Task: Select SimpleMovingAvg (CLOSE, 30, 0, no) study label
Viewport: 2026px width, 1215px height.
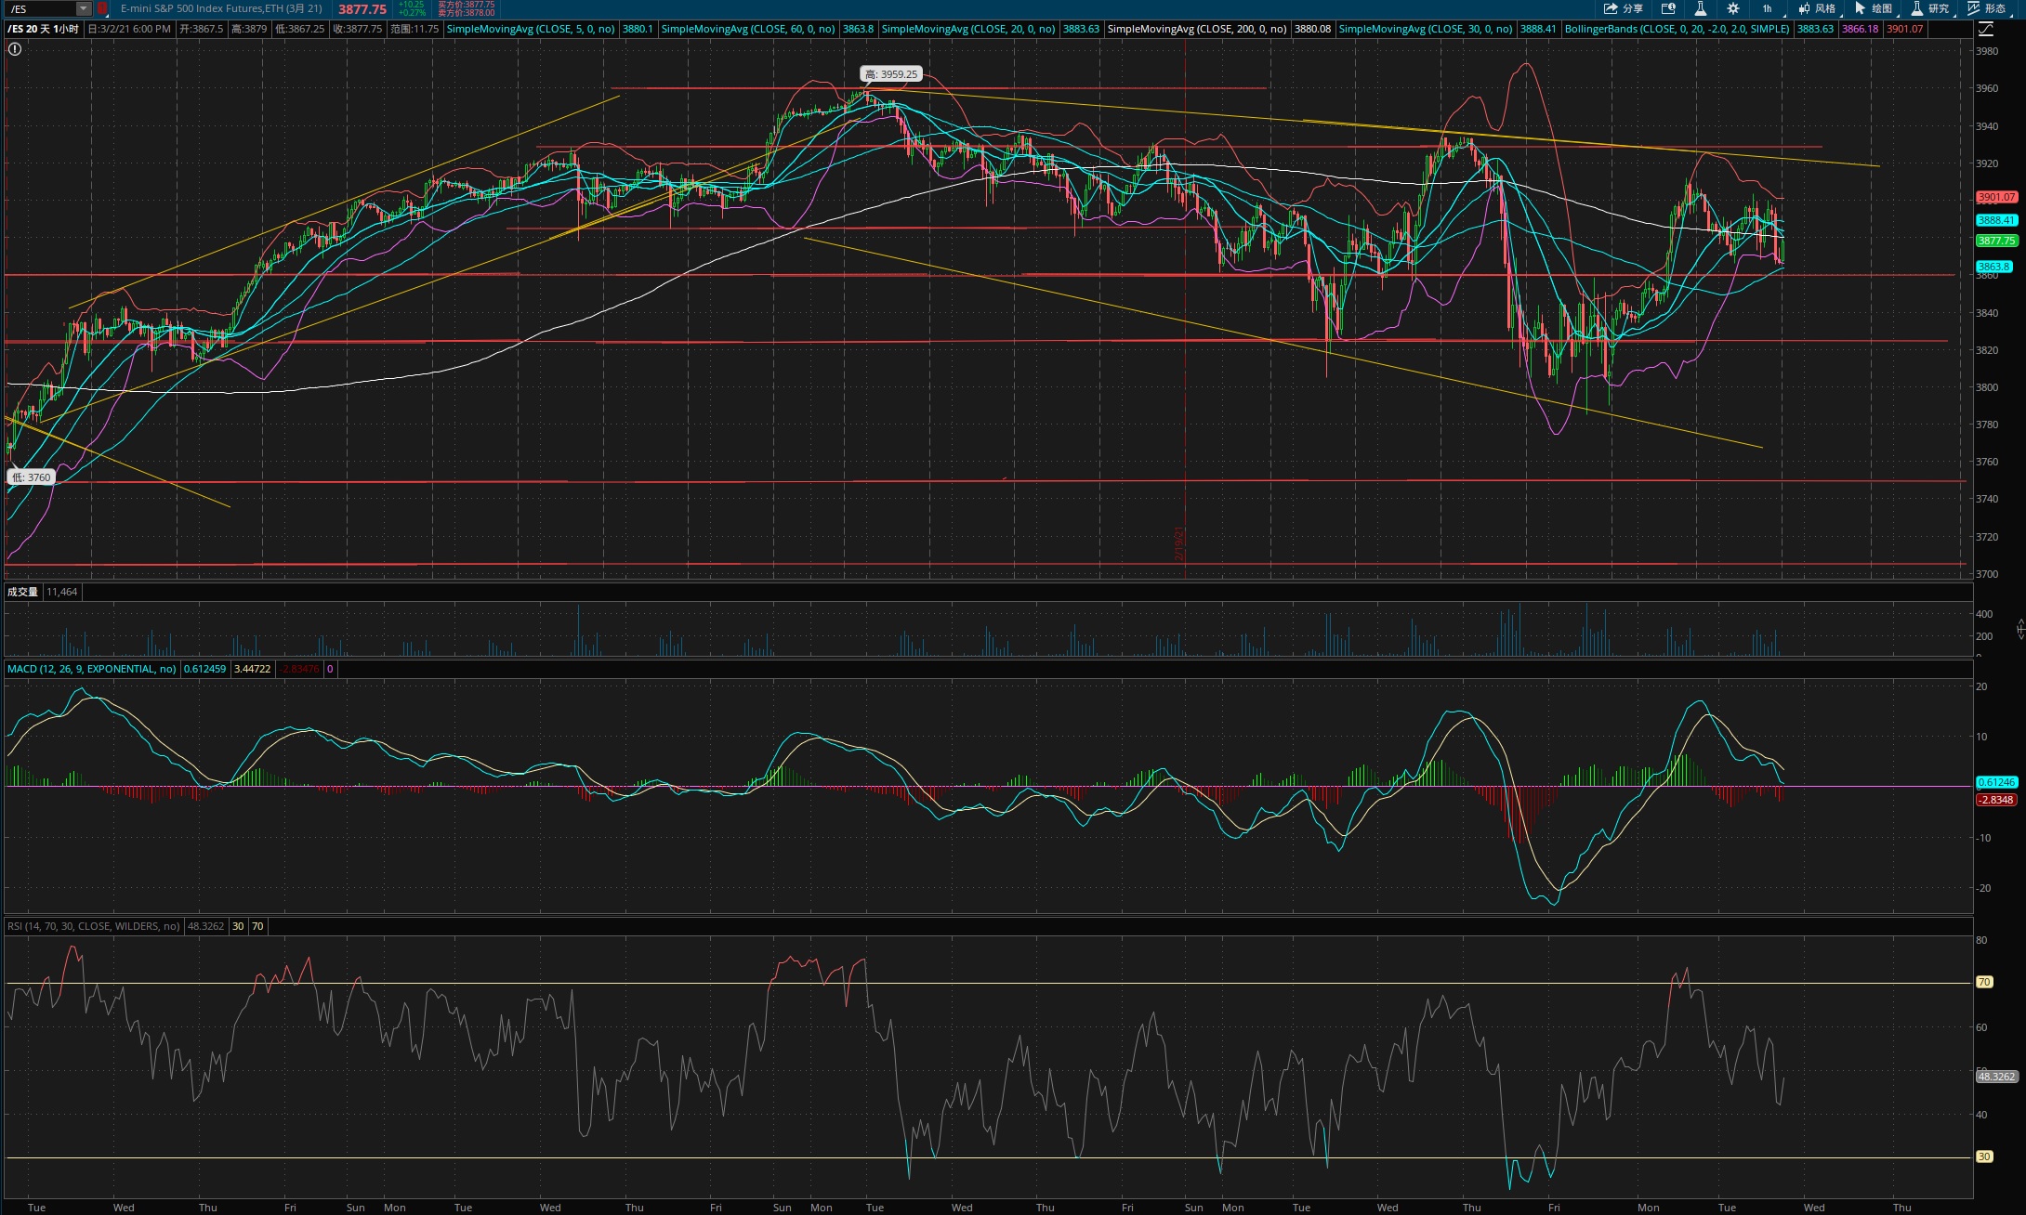Action: (x=1425, y=29)
